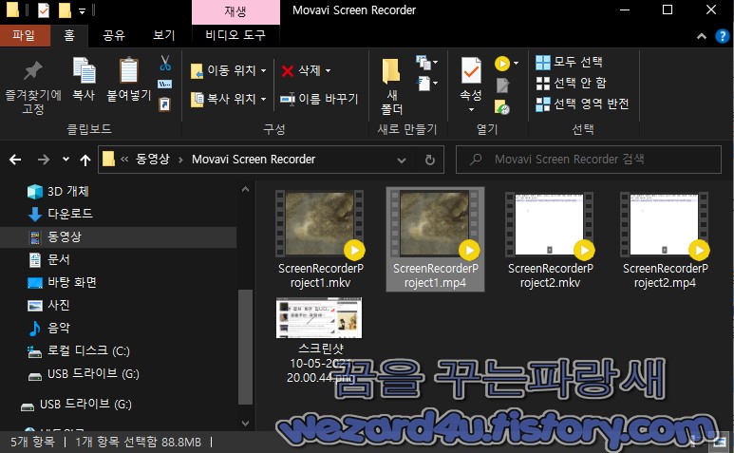Select ScreenRecorderProject2.mkv file

click(550, 239)
